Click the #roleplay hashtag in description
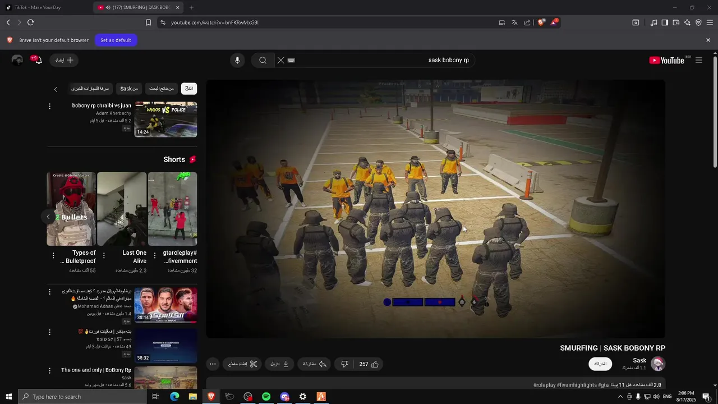This screenshot has height=404, width=718. 544,385
